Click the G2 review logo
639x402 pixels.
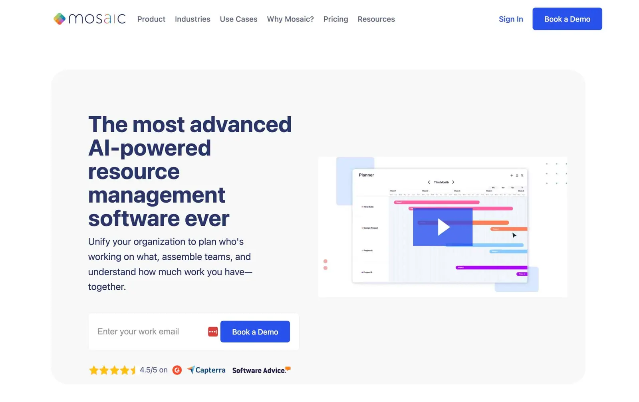click(x=177, y=370)
